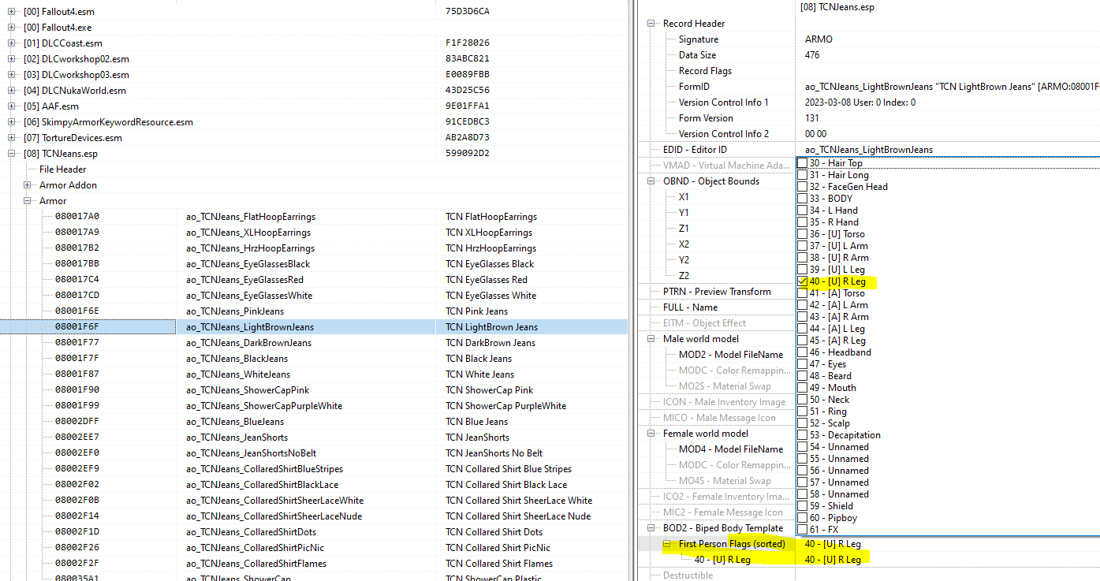
Task: Select the MOD2 - Model FileName row
Action: click(x=731, y=355)
